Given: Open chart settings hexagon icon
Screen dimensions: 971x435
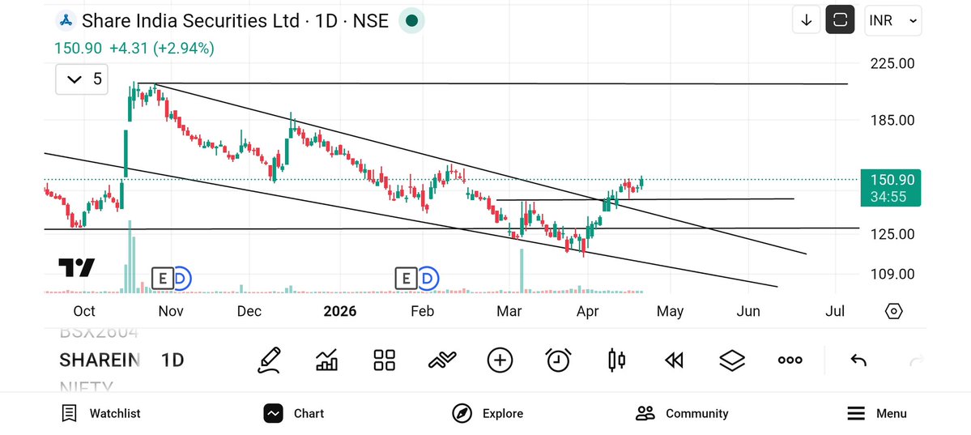Looking at the screenshot, I should pyautogui.click(x=893, y=311).
